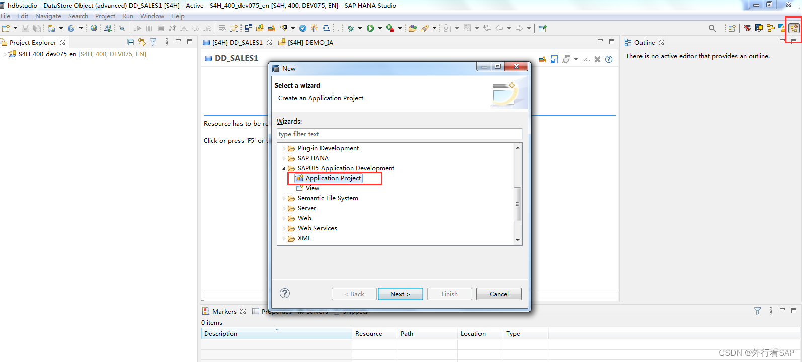The height and width of the screenshot is (362, 802).
Task: Click the Save icon in toolbar
Action: pos(25,28)
